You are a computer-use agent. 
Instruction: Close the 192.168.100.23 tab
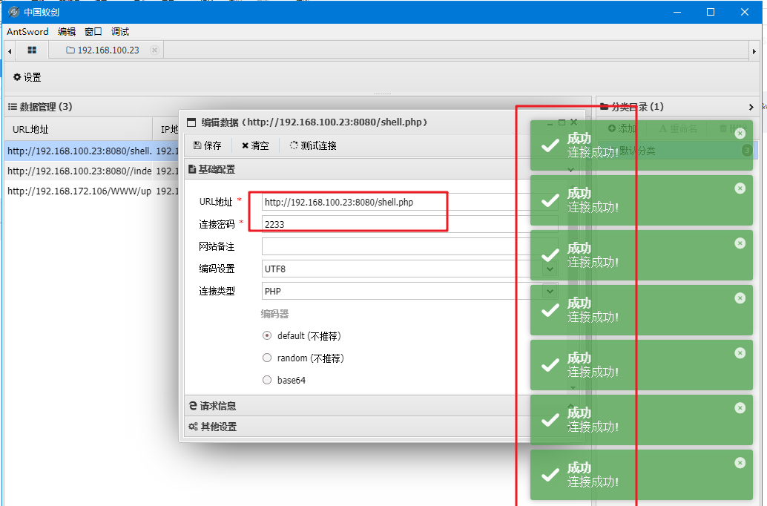coord(154,50)
